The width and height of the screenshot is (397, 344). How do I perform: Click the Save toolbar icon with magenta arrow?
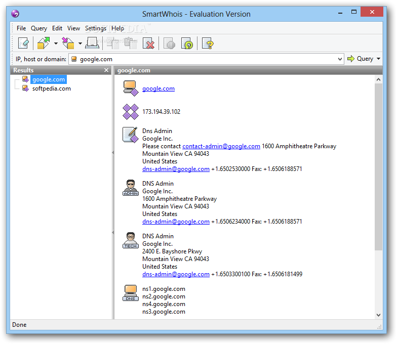tap(68, 44)
